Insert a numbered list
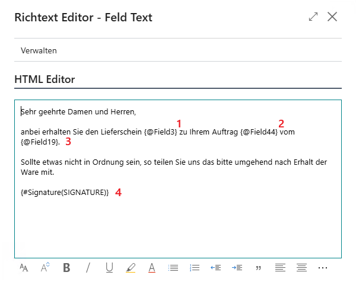 195,268
